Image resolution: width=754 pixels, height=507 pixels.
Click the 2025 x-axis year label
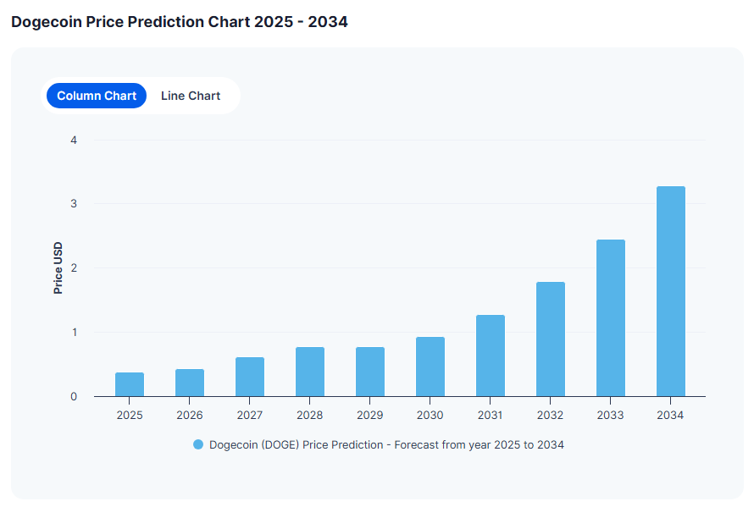point(130,416)
